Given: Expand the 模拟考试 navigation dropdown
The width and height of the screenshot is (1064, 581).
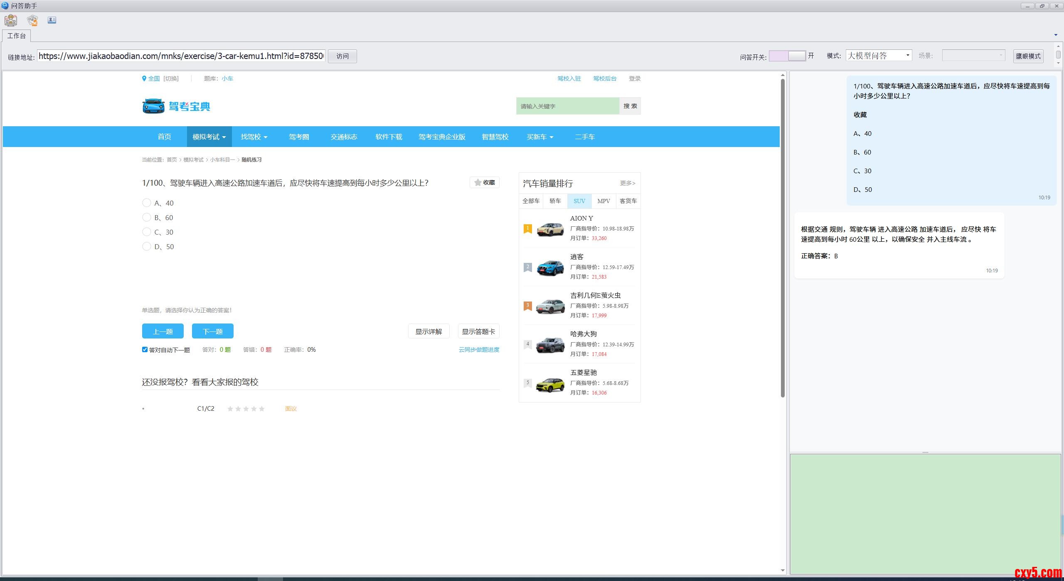Looking at the screenshot, I should pos(209,137).
